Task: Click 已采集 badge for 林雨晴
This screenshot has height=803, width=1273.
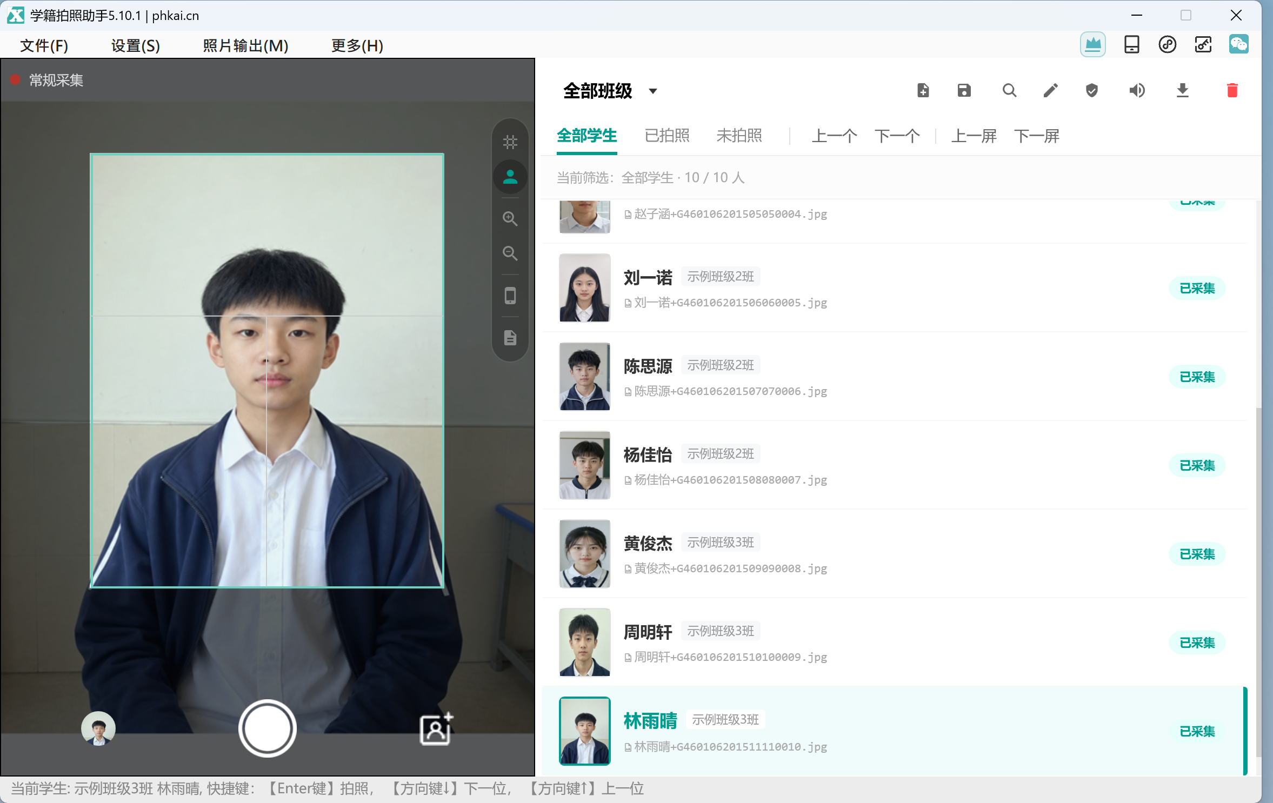Action: (x=1197, y=732)
